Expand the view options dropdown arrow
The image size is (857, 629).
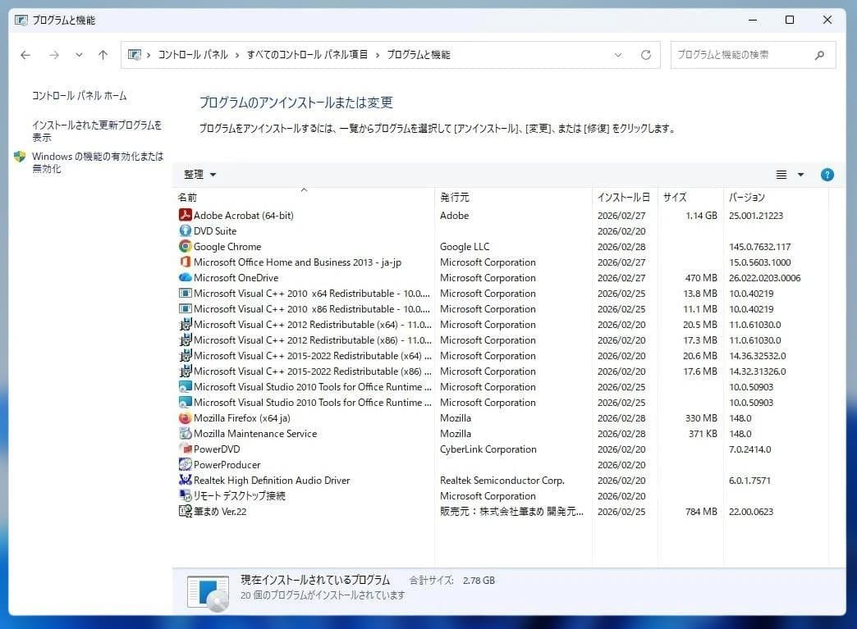tap(800, 175)
